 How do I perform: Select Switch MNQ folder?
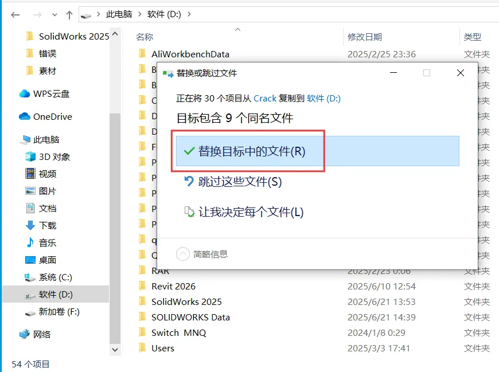(x=178, y=332)
